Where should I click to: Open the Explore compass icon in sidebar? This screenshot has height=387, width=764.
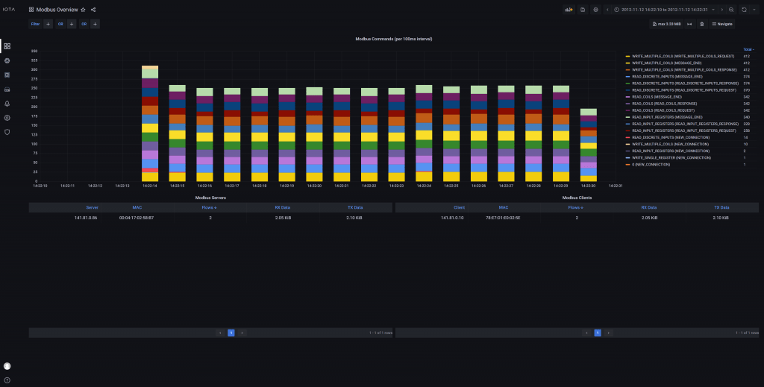7,60
